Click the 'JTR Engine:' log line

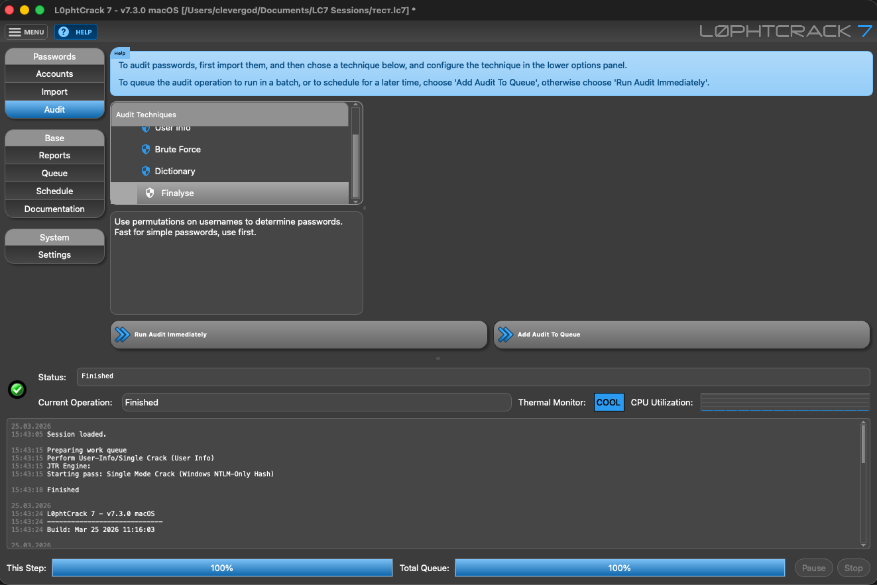pos(69,466)
